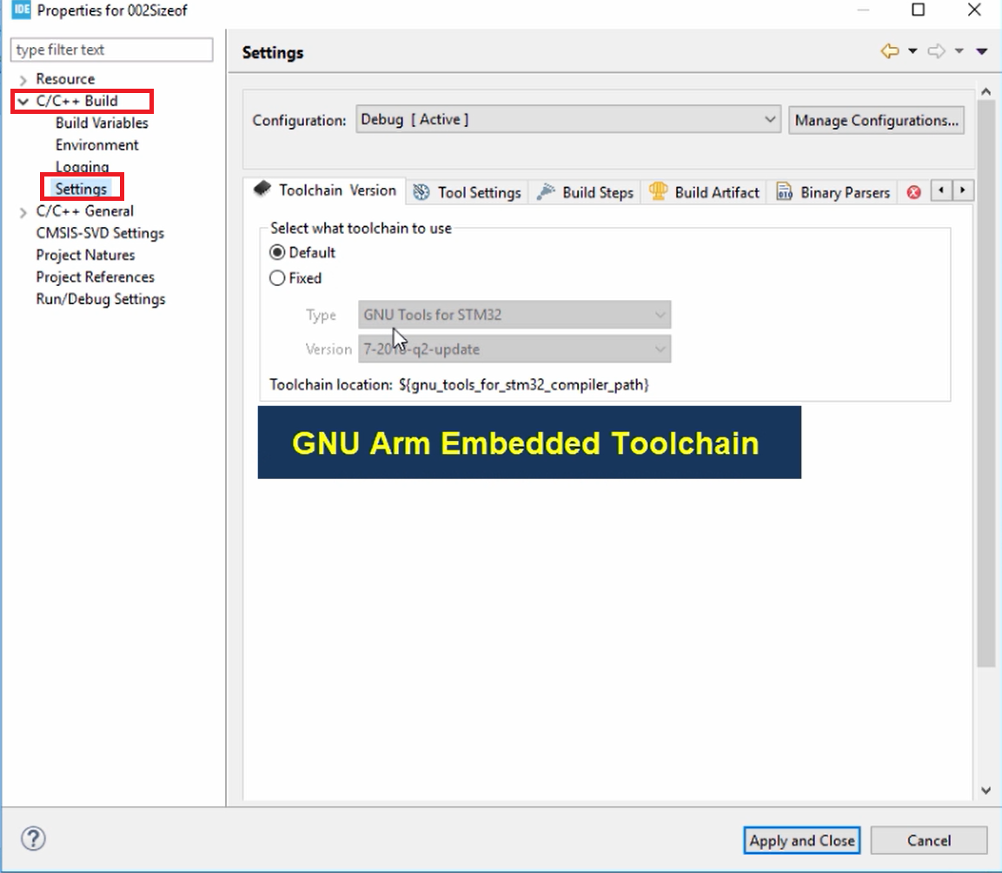
Task: Open the toolchain Version dropdown
Action: coord(514,350)
